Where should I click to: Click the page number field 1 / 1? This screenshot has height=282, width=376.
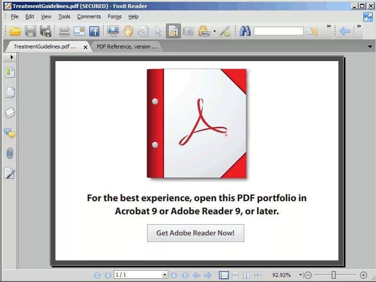pos(138,275)
